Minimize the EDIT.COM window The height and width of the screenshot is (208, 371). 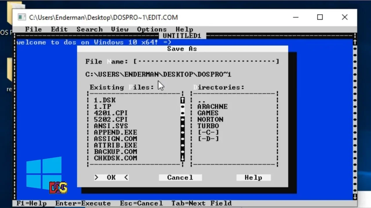click(x=295, y=17)
